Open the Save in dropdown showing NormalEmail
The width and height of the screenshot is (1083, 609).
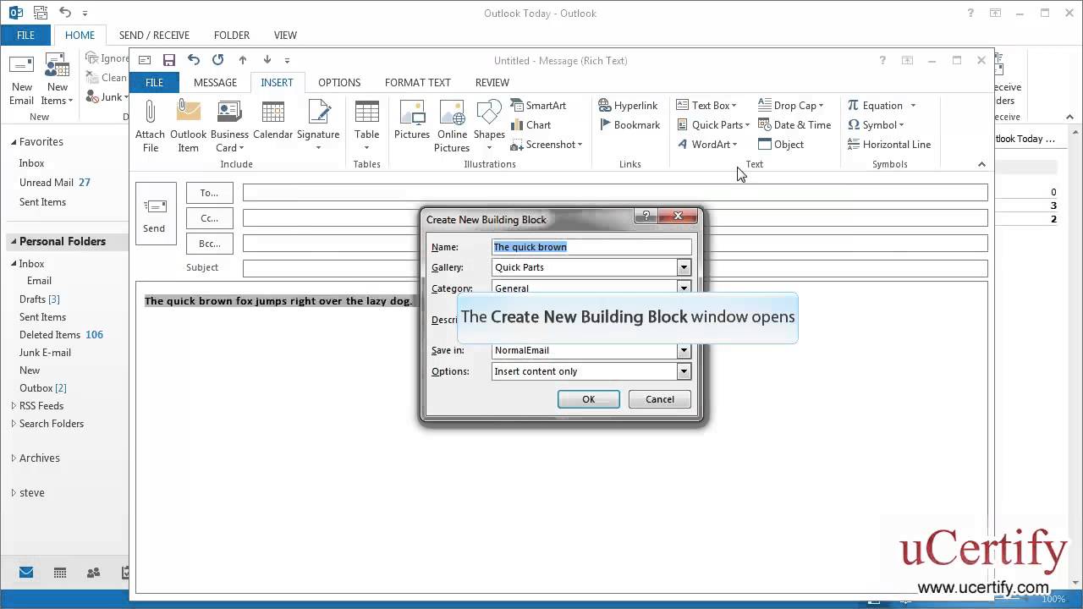684,350
